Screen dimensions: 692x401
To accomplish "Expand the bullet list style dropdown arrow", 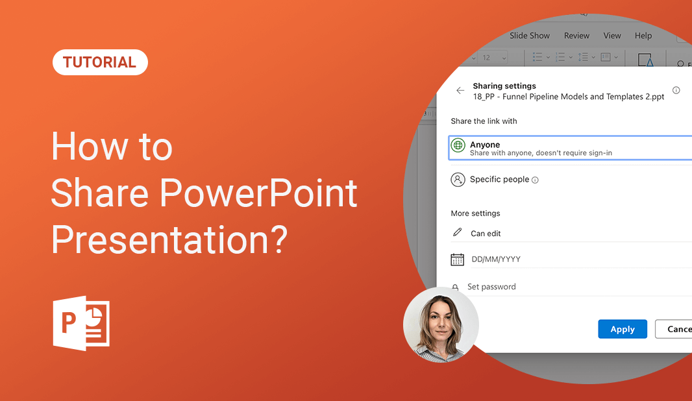I will 549,57.
